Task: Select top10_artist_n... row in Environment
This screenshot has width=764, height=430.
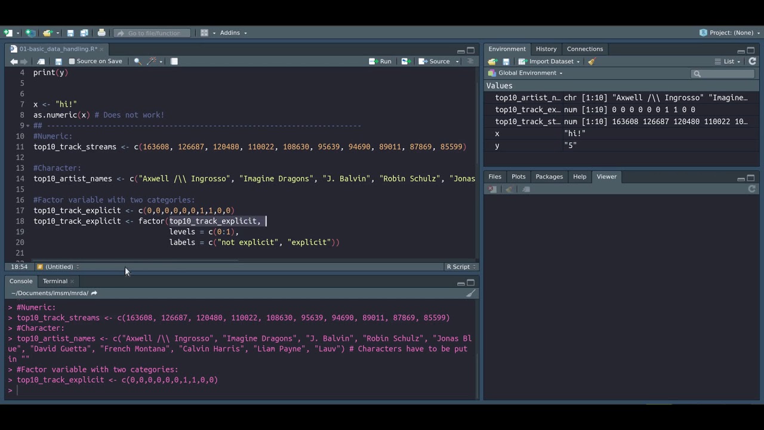Action: coord(621,97)
